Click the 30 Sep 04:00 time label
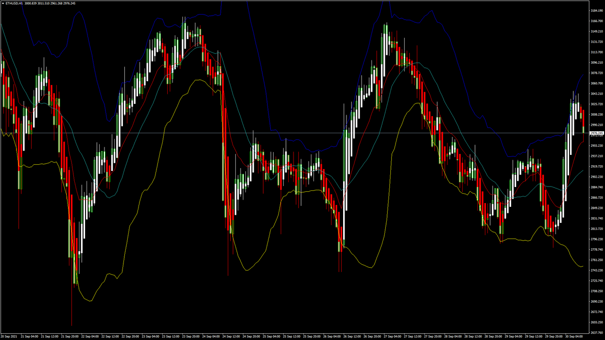605x340 pixels. (574, 337)
